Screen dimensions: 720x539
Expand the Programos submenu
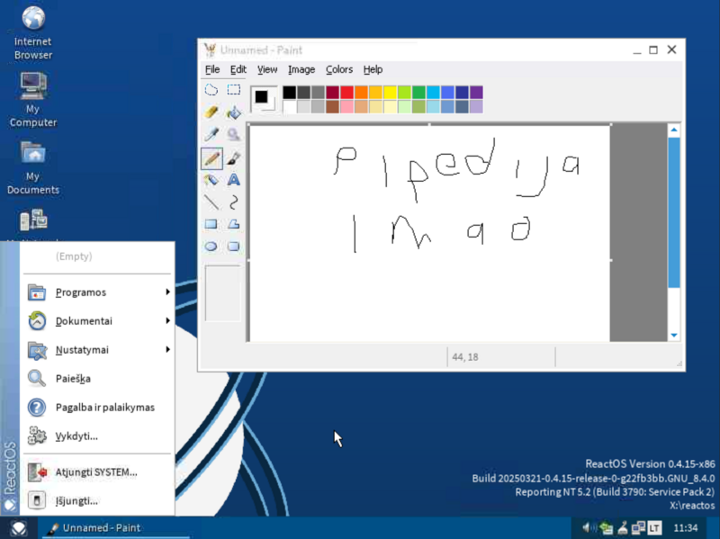[81, 292]
